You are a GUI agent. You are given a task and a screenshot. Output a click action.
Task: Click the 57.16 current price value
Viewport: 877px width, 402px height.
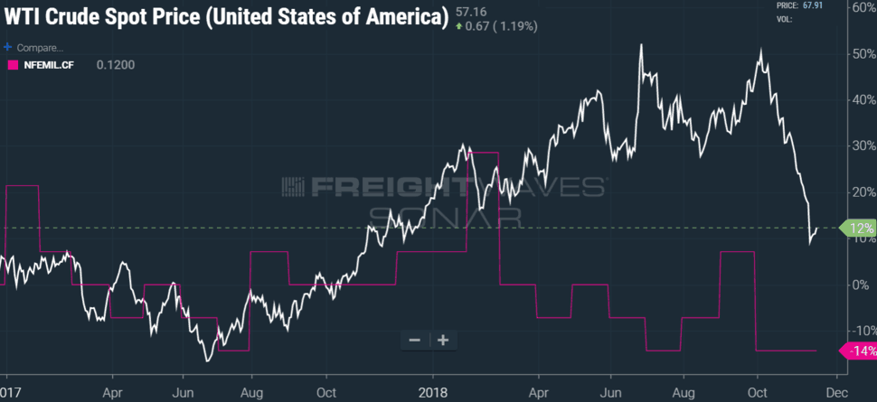click(x=471, y=11)
